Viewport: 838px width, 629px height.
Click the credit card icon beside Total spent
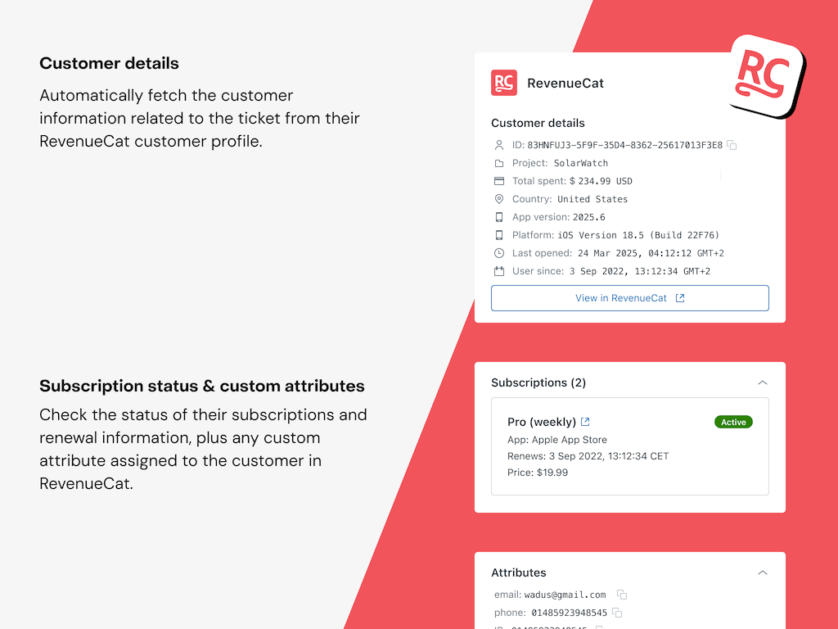point(499,181)
